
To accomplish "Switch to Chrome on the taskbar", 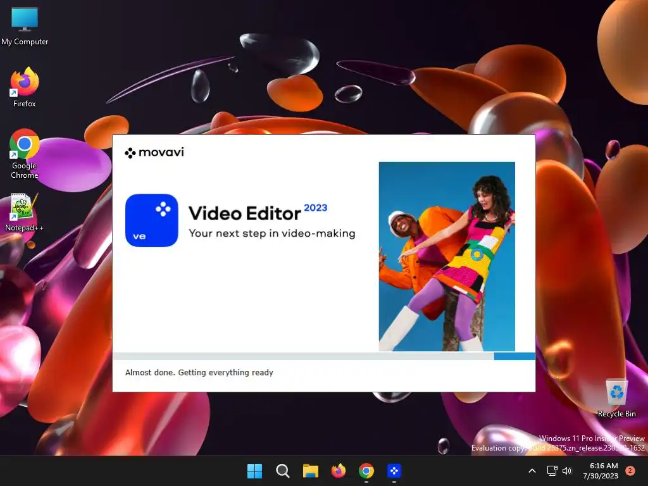I will coord(366,471).
